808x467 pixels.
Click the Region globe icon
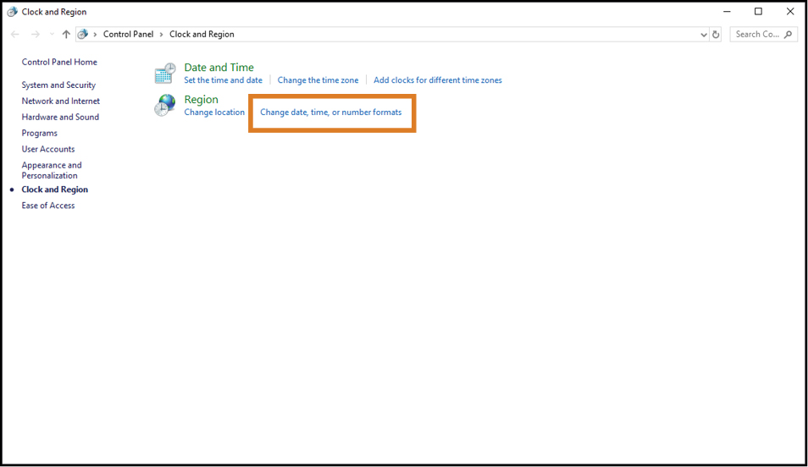165,105
